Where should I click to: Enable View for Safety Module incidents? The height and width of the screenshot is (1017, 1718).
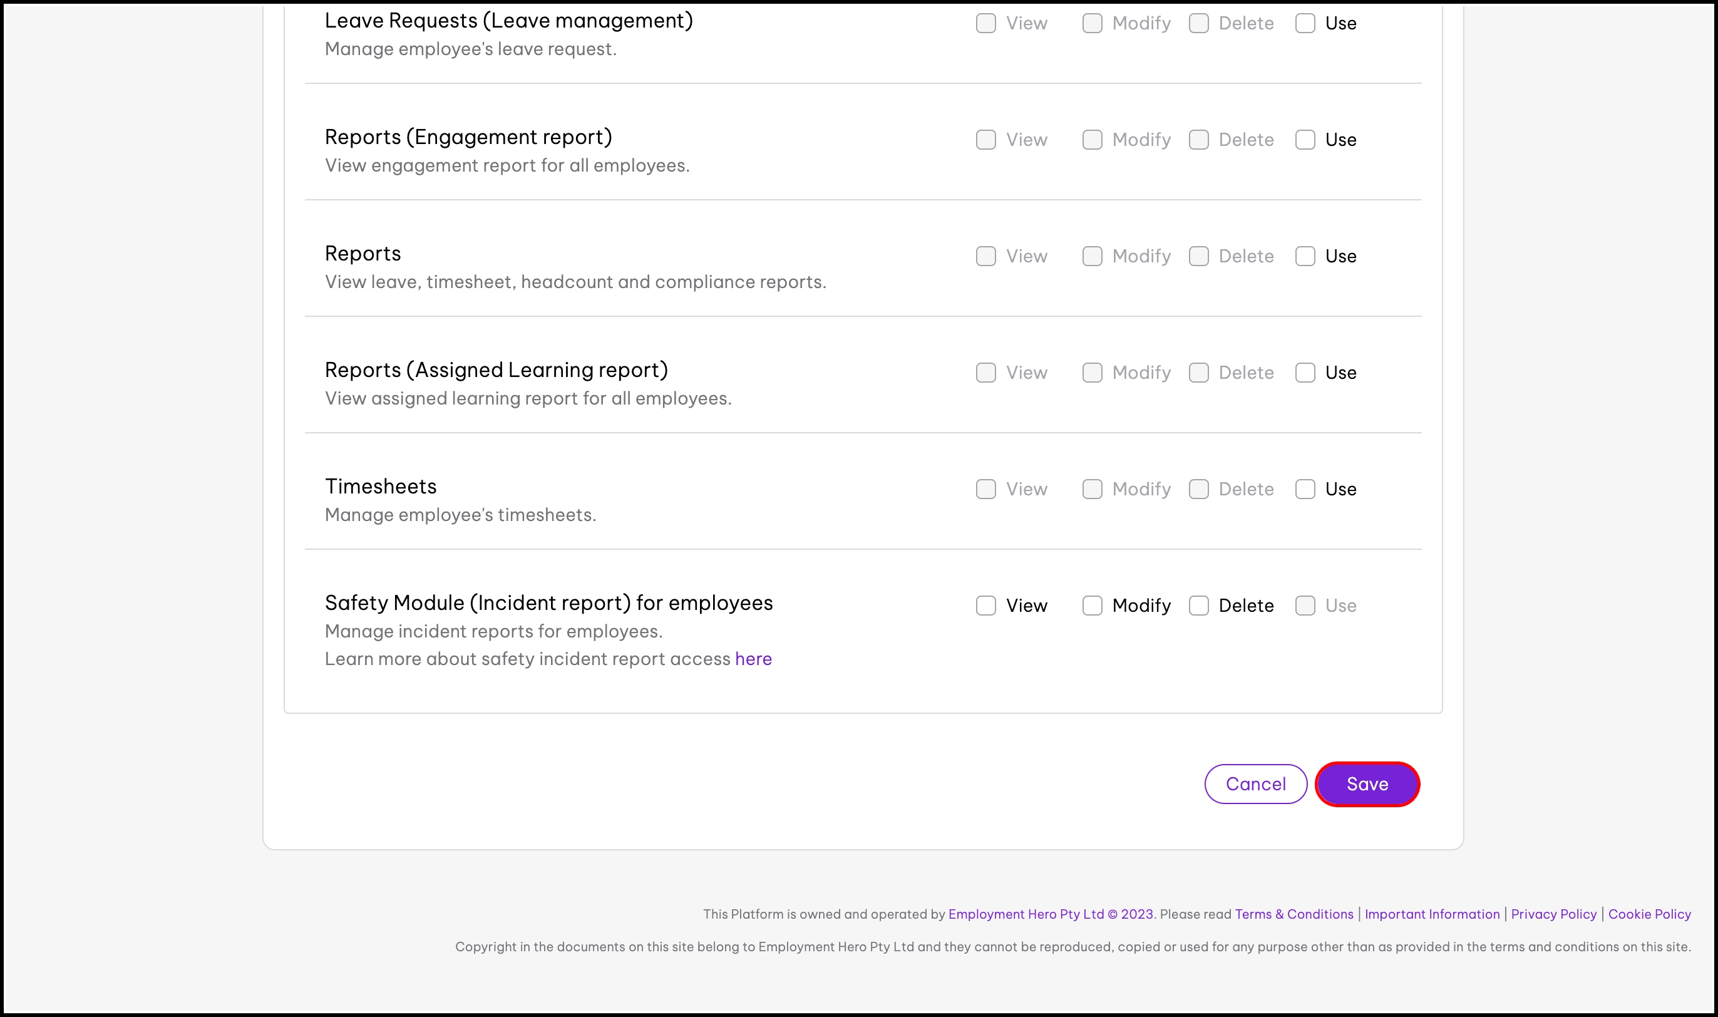(985, 606)
